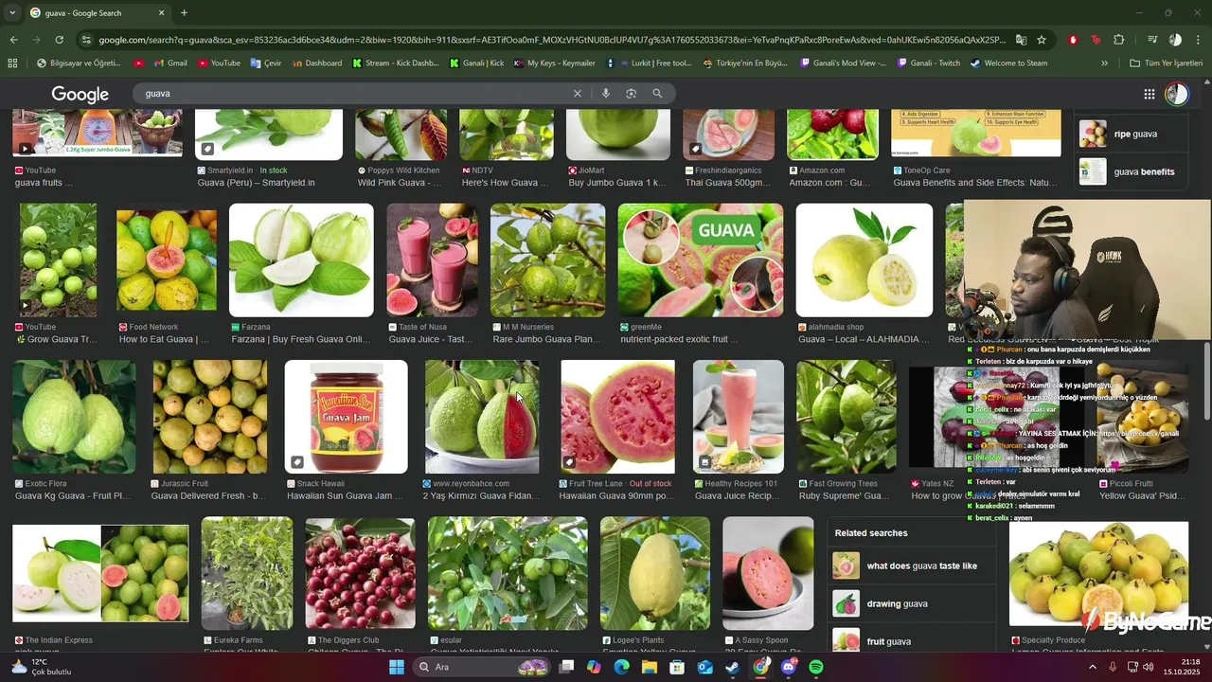Open the Specialty Produce lemon guavas image
Screen dimensions: 1212x682
(x=1098, y=573)
